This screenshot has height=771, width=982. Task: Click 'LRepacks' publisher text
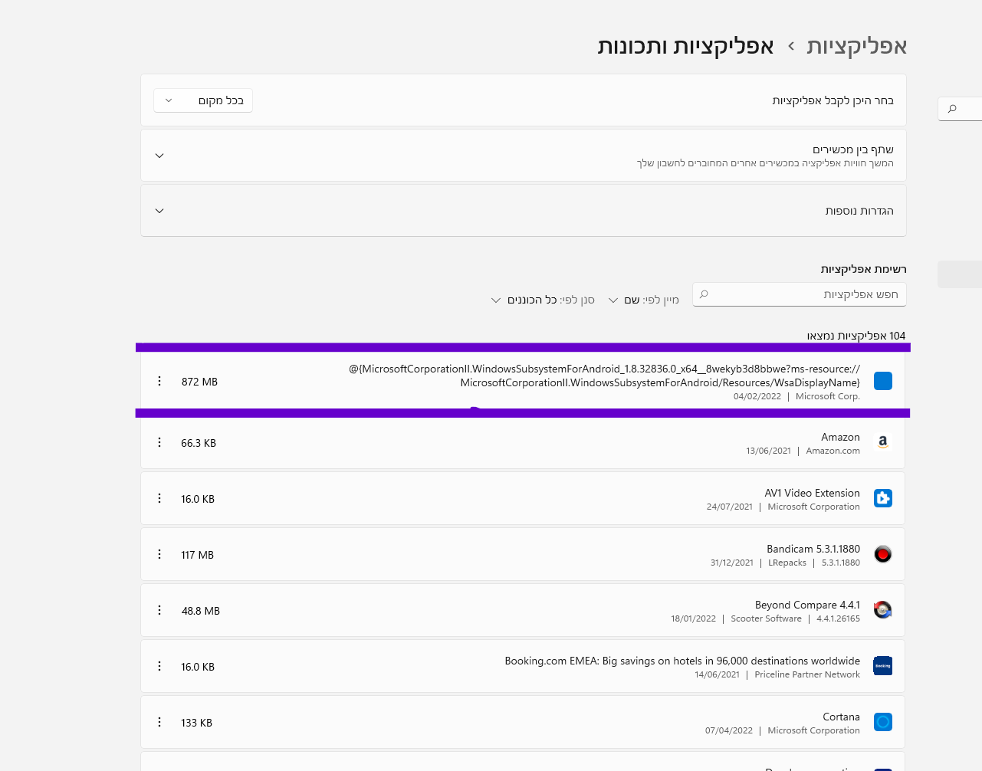pos(787,563)
